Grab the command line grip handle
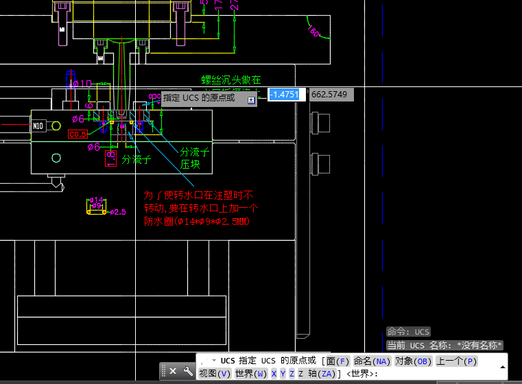 (163, 371)
